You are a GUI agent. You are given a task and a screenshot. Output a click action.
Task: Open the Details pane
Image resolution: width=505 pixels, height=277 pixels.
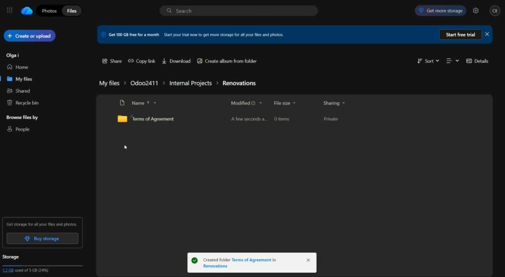[477, 61]
